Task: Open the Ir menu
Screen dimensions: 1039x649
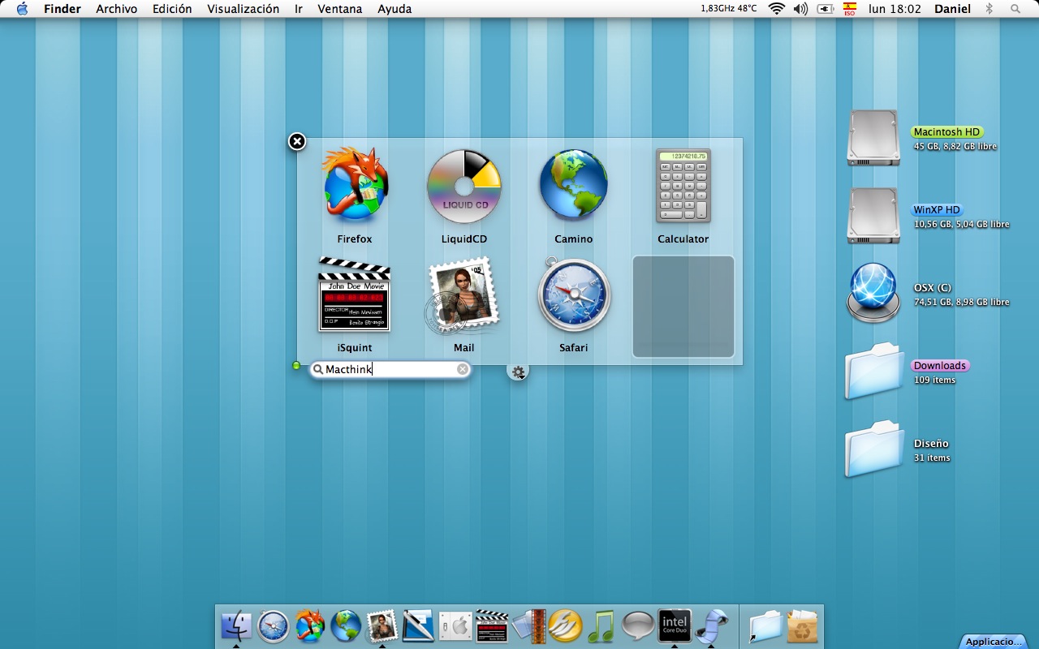Action: point(299,9)
